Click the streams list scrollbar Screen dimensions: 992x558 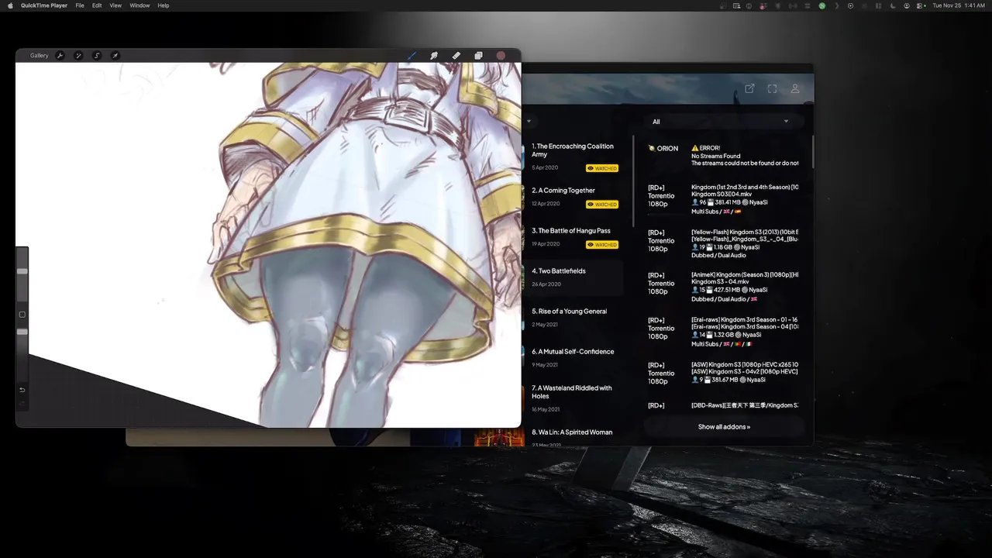point(812,152)
